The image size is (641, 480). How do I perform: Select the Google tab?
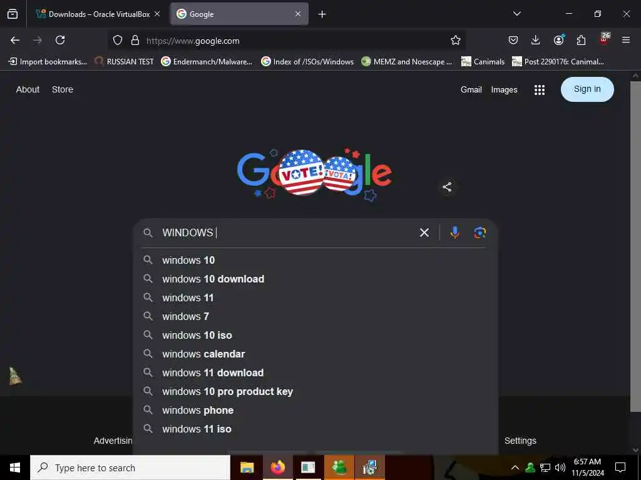(x=239, y=14)
